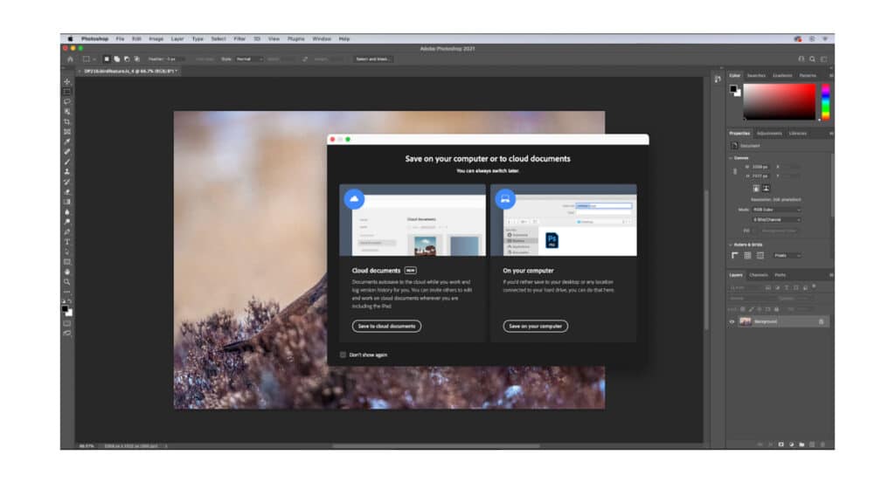Screen dimensions: 895x503
Task: Click the Background layer thumbnail
Action: click(745, 321)
